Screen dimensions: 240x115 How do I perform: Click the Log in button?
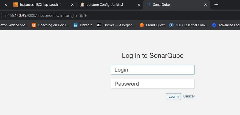[173, 97]
